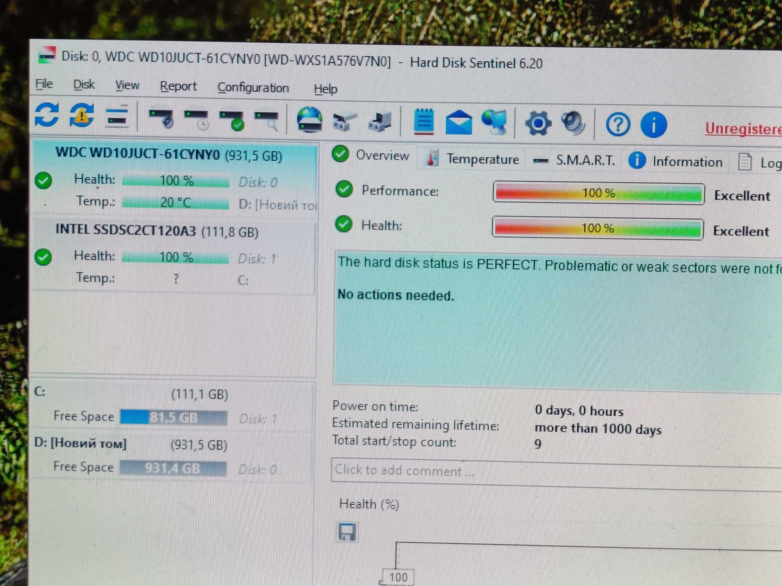Open the Report menu
Image resolution: width=782 pixels, height=586 pixels.
click(178, 87)
